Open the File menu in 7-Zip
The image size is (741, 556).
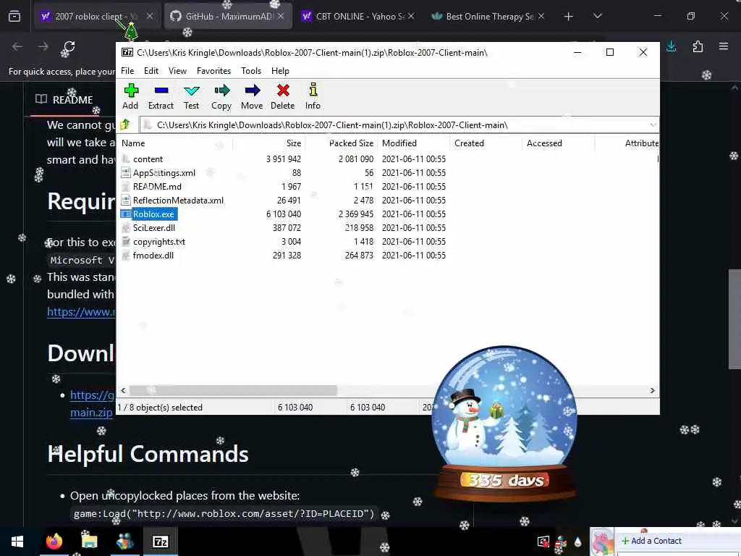click(127, 71)
